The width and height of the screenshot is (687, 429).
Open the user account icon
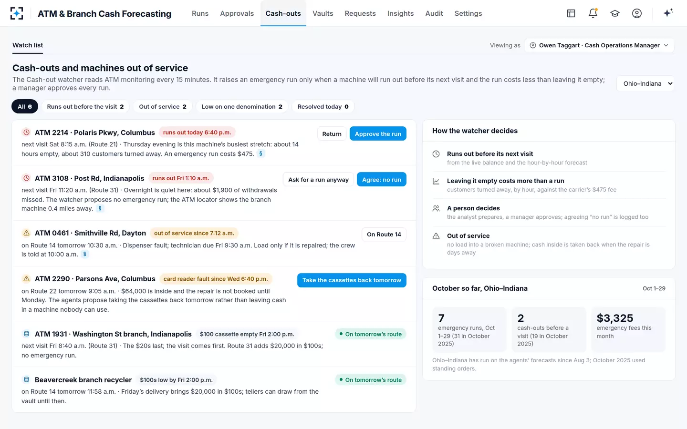pyautogui.click(x=637, y=13)
